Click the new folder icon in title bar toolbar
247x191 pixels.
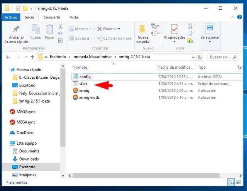coord(25,8)
